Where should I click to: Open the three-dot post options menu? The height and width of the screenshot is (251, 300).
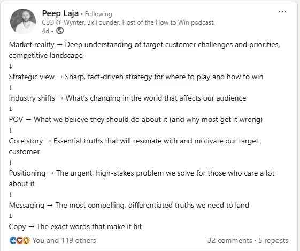click(x=282, y=12)
